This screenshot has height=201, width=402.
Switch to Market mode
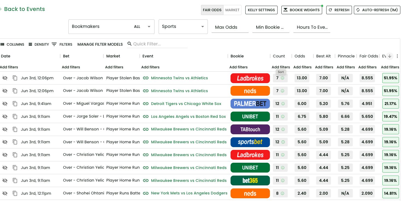[x=232, y=10]
